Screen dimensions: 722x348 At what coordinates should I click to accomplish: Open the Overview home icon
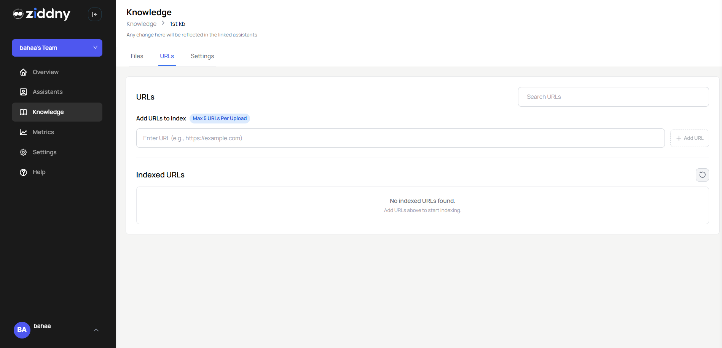click(23, 72)
